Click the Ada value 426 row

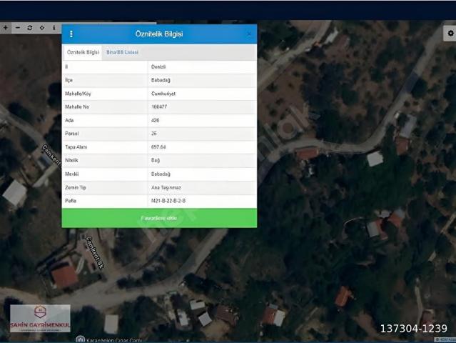[x=159, y=120]
